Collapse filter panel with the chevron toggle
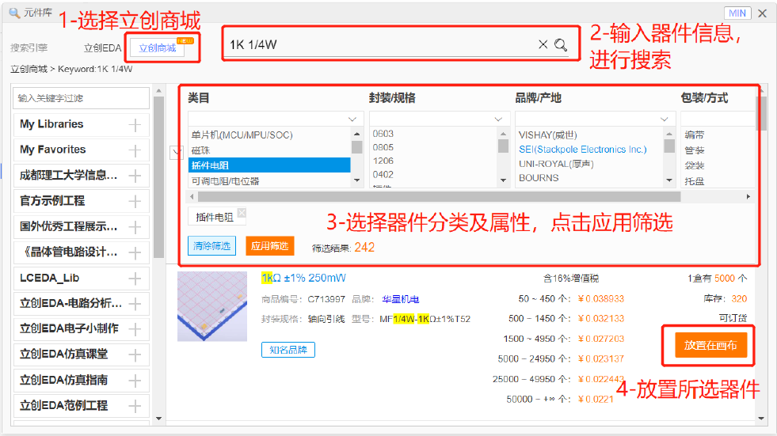Viewport: 777px width, 436px height. coord(177,153)
